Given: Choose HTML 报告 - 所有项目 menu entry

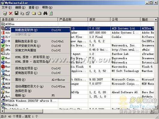Looking at the screenshot, I should 40,57.
